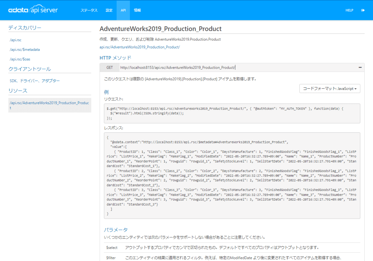Open the HELP link in header
Image resolution: width=373 pixels, height=261 pixels.
pyautogui.click(x=349, y=10)
